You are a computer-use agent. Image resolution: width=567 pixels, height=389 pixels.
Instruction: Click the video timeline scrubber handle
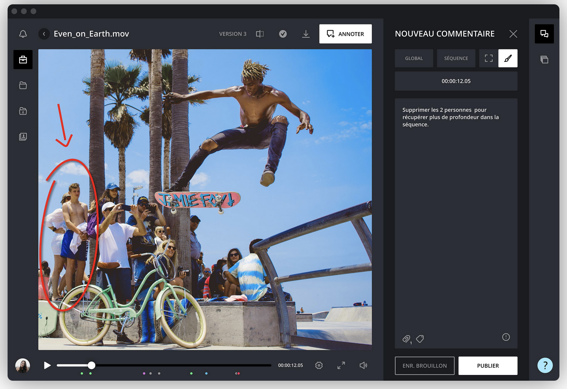(x=92, y=365)
